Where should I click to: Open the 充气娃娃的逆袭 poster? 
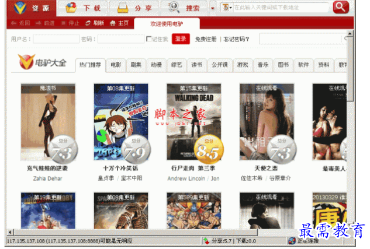point(48,122)
